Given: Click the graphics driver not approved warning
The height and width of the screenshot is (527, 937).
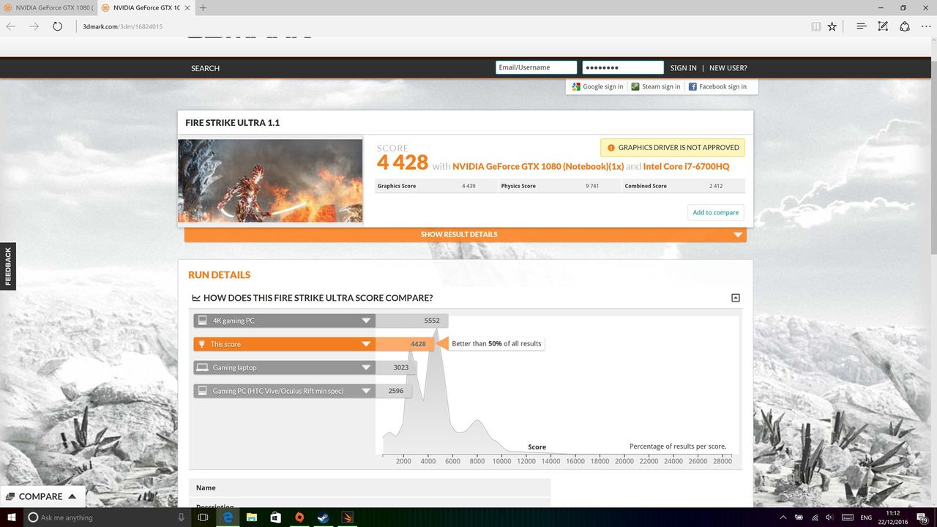Looking at the screenshot, I should 672,147.
